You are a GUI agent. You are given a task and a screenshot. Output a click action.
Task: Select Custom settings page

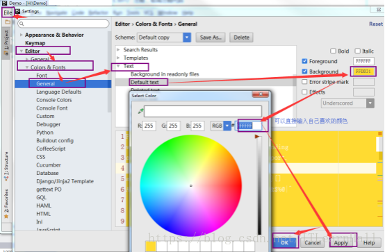(45, 116)
